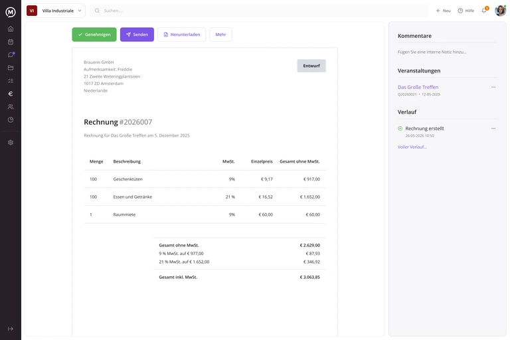Click the Beschreibung column header

pyautogui.click(x=127, y=161)
